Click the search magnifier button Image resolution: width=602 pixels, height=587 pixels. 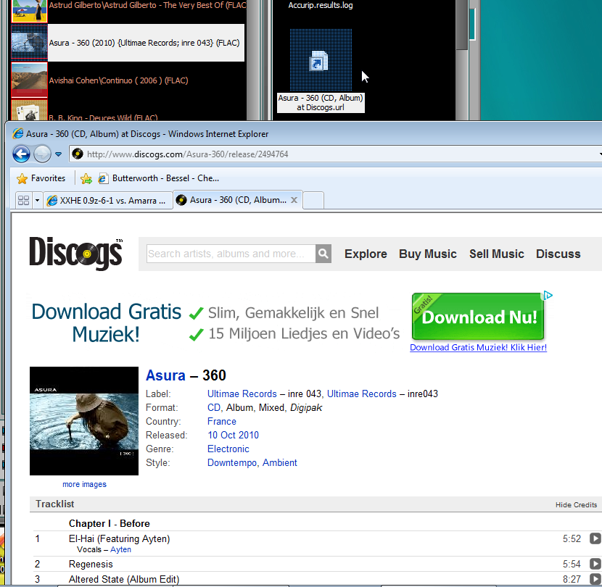(323, 254)
